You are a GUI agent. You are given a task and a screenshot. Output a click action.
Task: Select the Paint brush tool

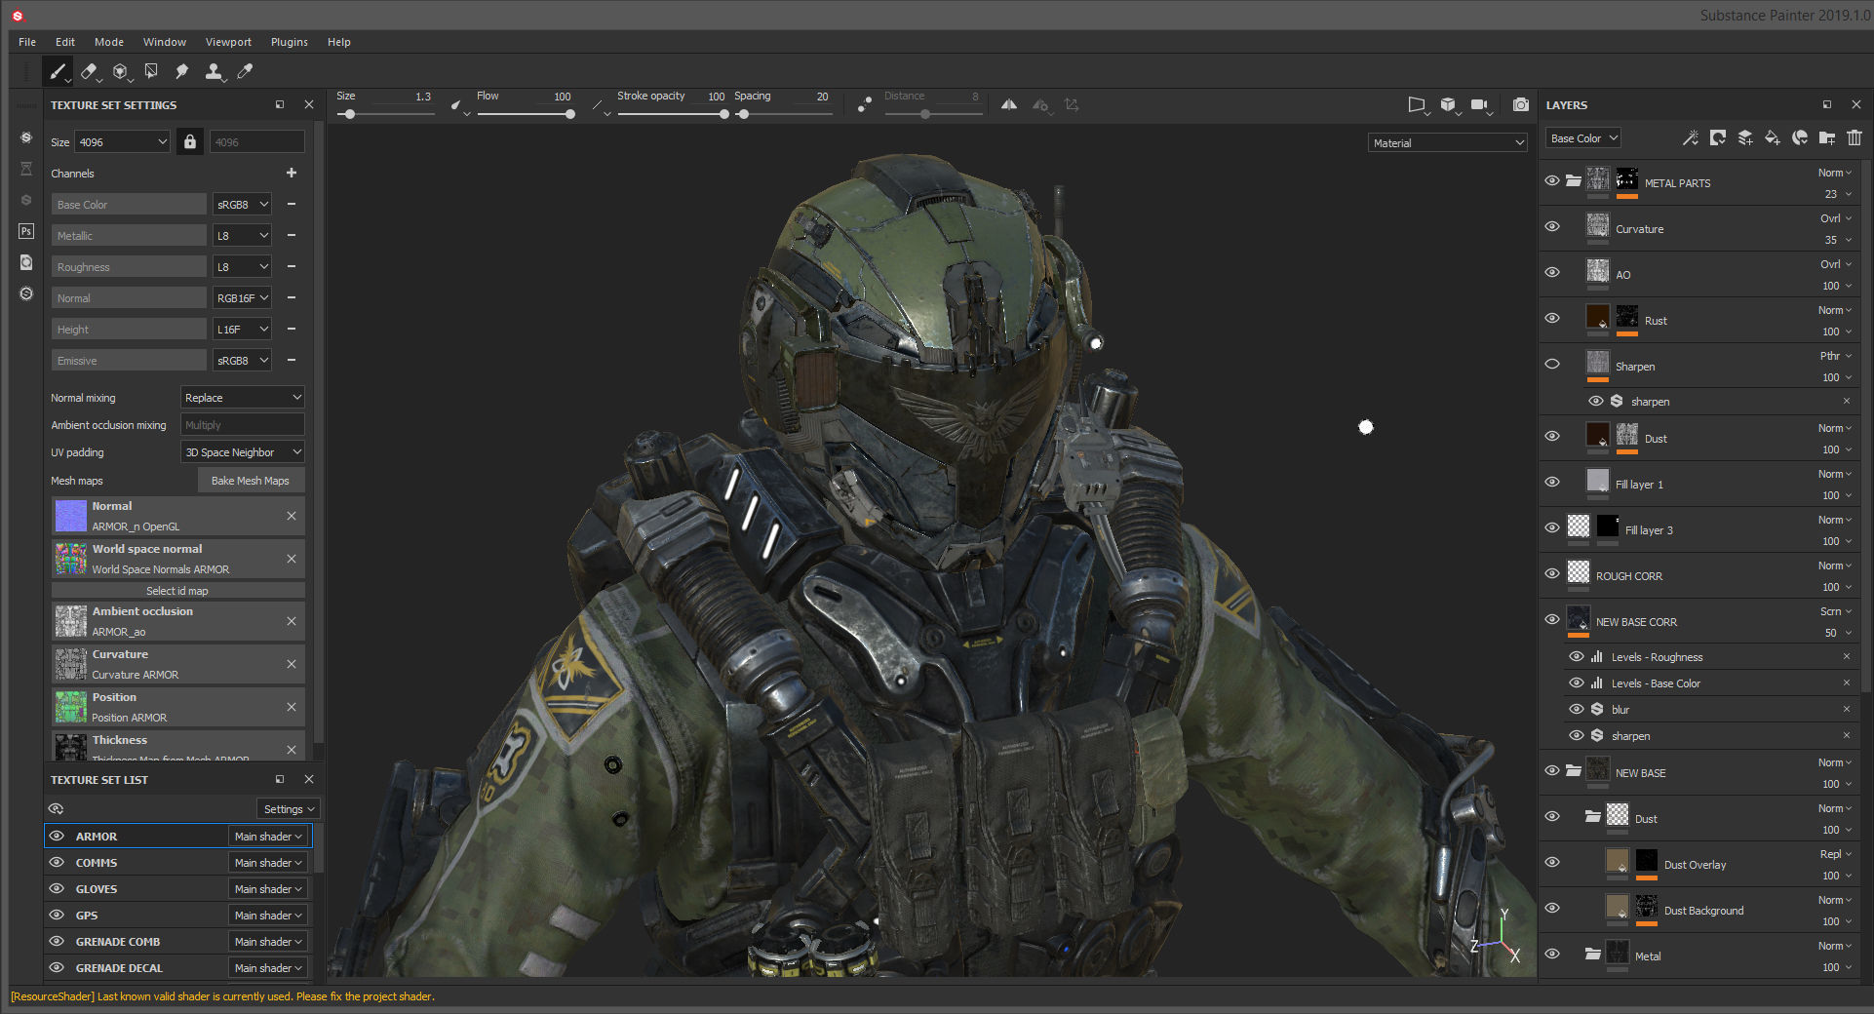coord(58,71)
